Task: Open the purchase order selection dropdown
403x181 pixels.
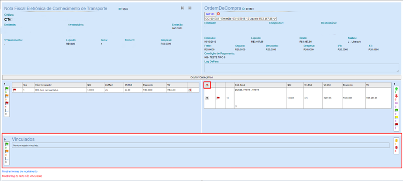Action: coord(240,19)
